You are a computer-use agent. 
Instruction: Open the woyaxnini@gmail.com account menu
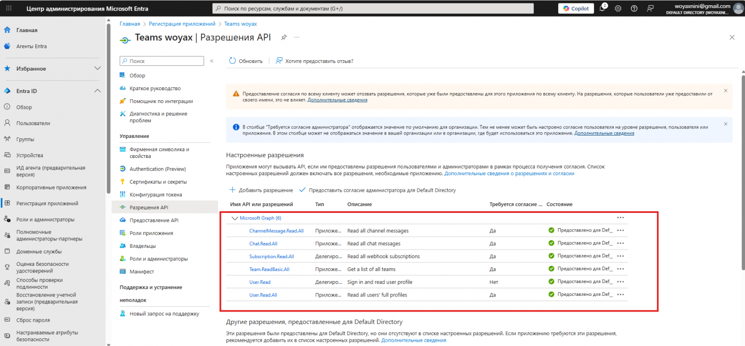[x=705, y=9]
